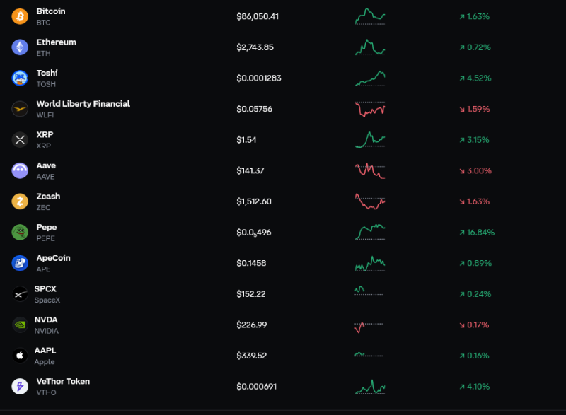Click the World Liberty Financial eagle icon
Viewport: 566px width, 415px height.
(x=20, y=109)
